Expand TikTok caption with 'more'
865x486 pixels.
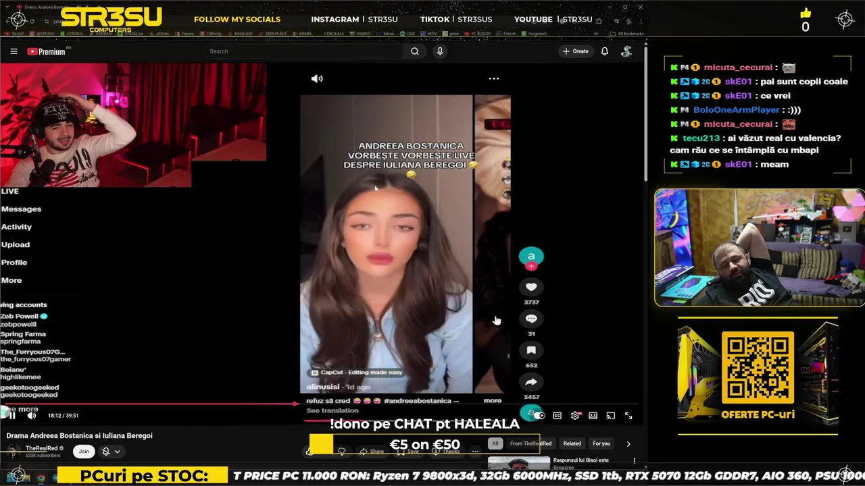tap(493, 400)
